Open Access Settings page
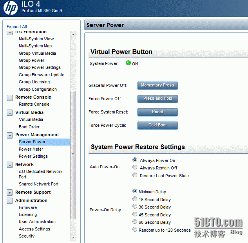 pos(34,229)
